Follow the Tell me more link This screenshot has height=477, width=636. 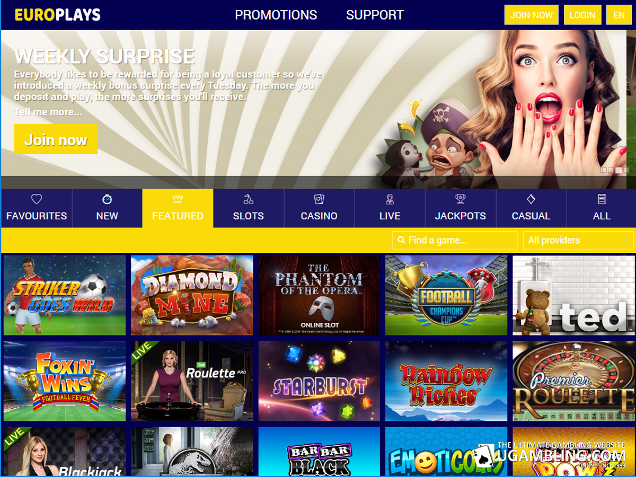[48, 112]
